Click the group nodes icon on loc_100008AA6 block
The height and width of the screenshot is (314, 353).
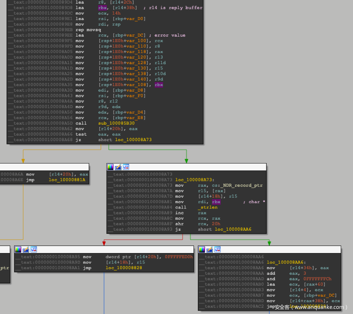217,249
